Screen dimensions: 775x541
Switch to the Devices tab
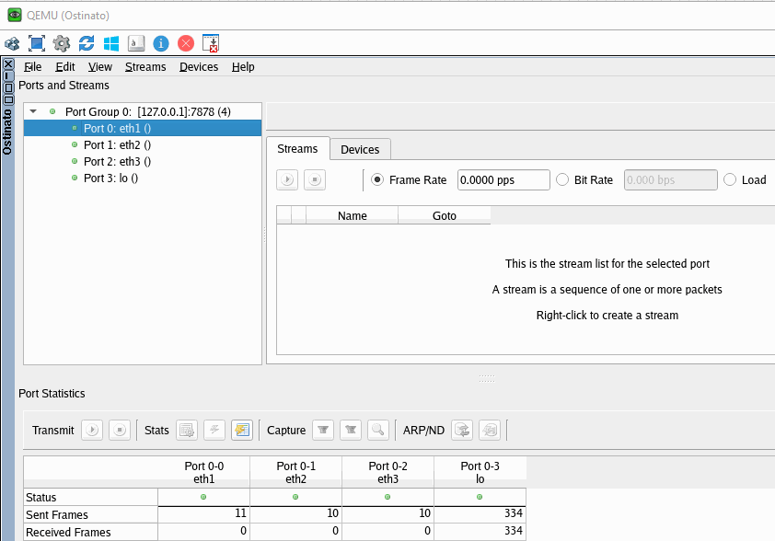pyautogui.click(x=360, y=149)
